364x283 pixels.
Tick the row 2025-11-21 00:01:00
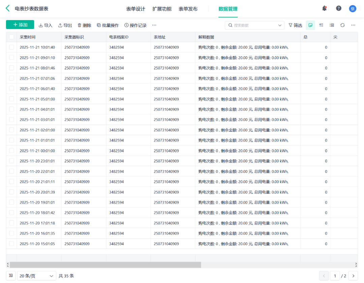[x=11, y=151]
